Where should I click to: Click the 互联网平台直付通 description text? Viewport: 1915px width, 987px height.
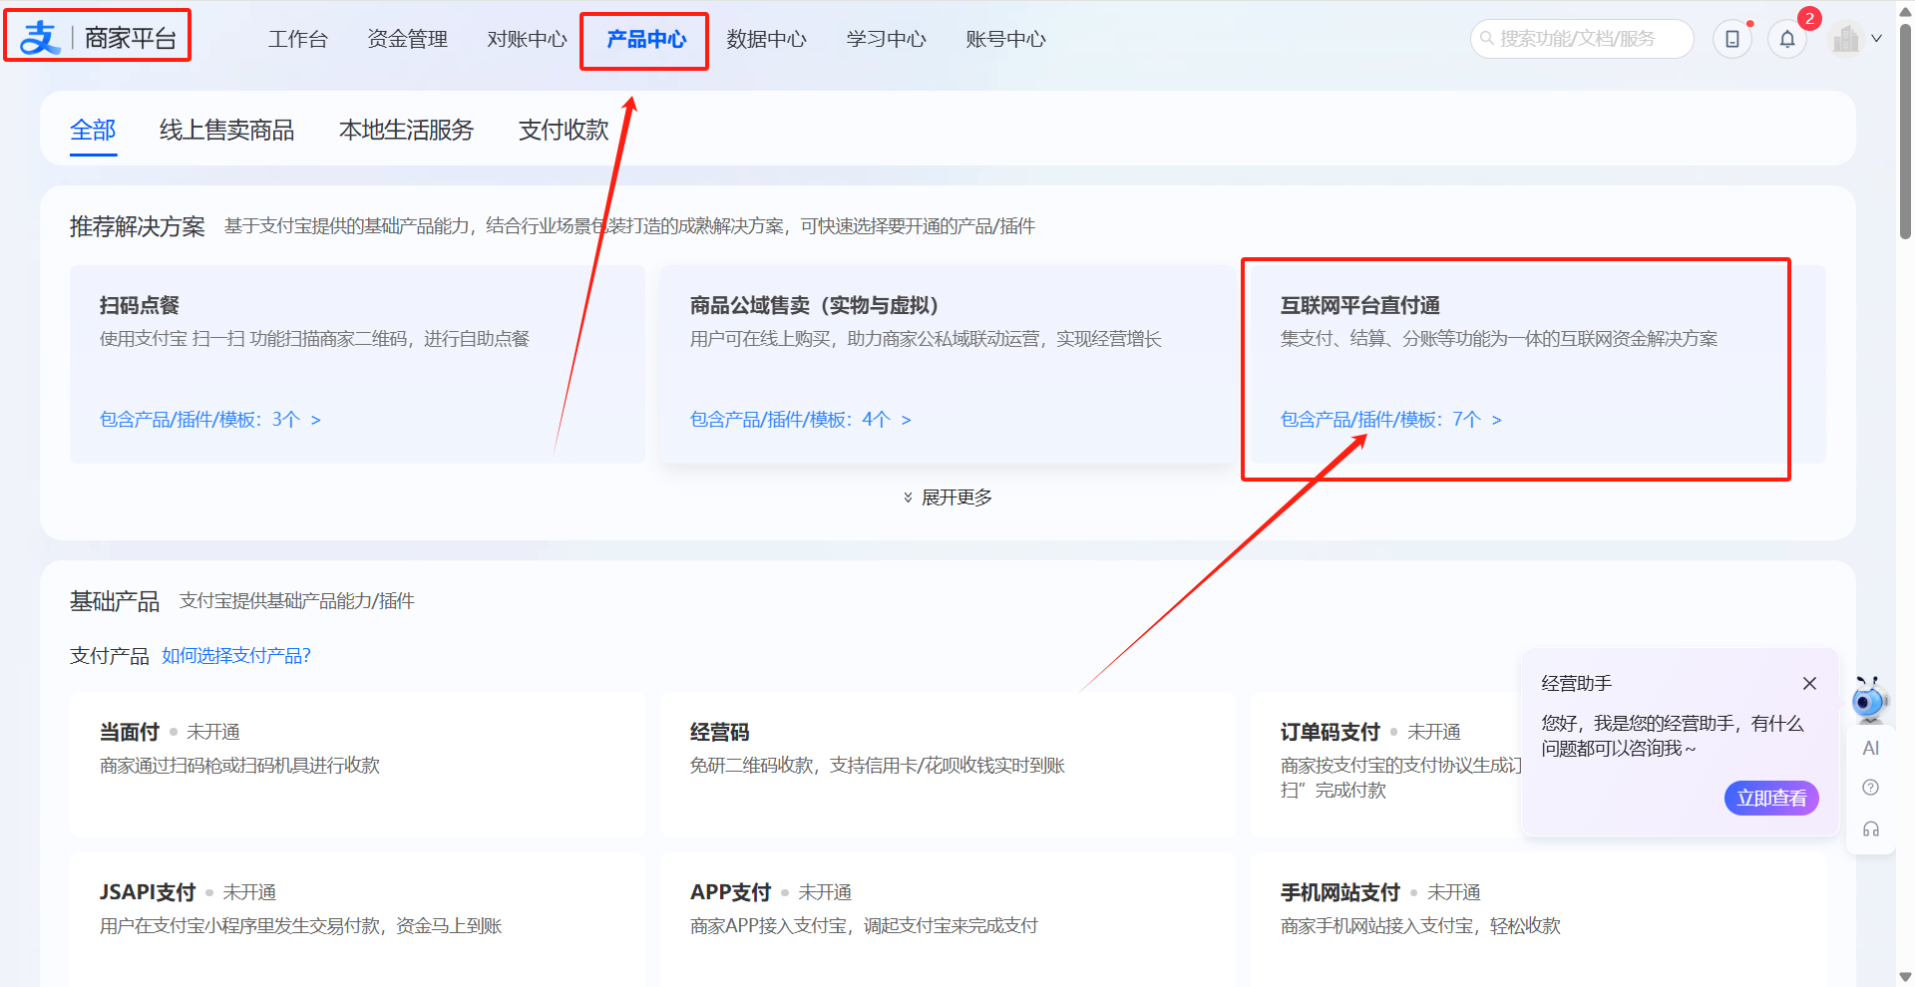tap(1499, 339)
